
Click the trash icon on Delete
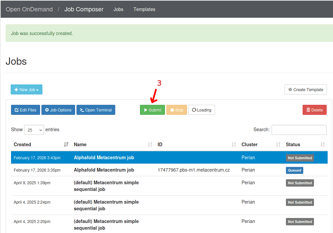point(308,110)
